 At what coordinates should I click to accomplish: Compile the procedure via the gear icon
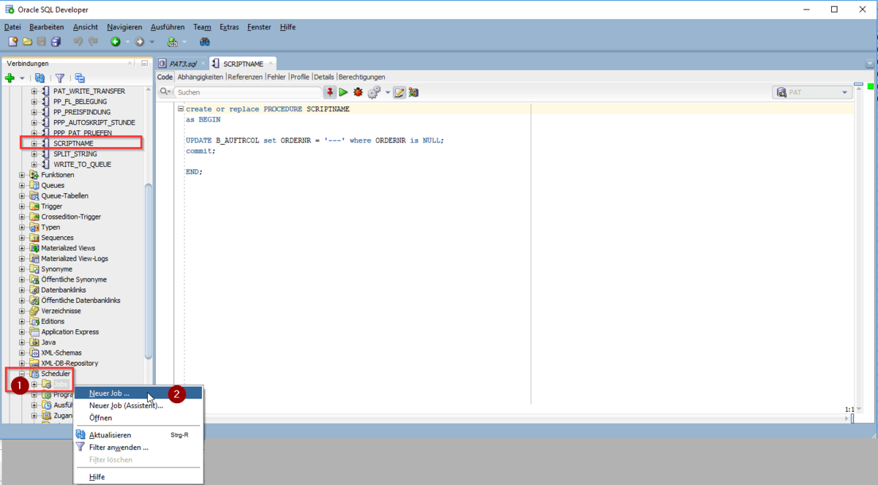click(373, 91)
